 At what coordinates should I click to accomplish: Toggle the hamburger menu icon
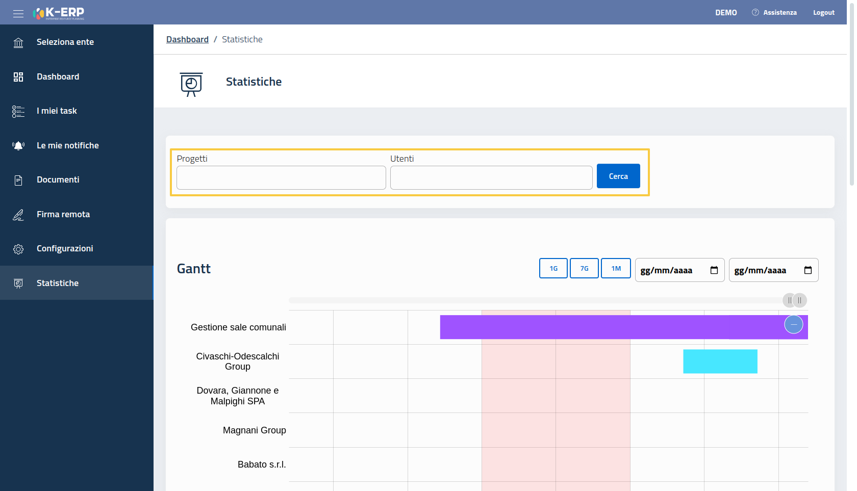18,13
